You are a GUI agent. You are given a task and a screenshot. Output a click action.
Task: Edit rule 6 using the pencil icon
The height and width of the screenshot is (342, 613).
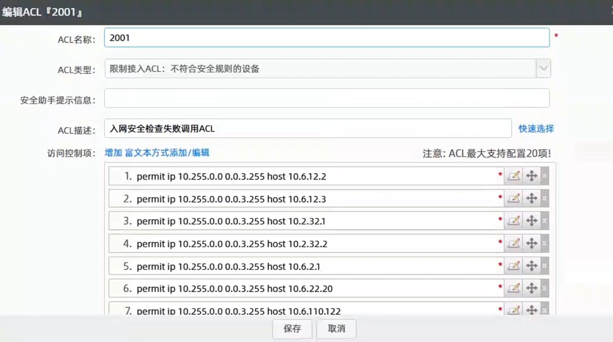pos(513,288)
